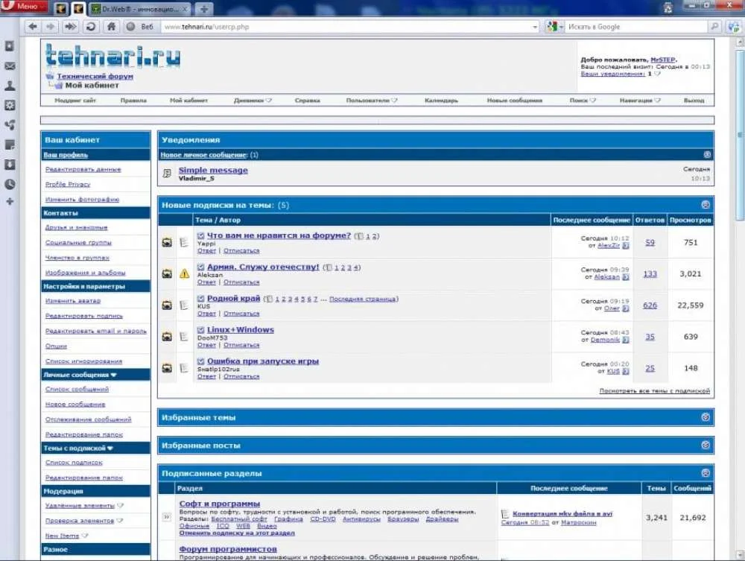
Task: Open the gear widgets panel in sidebar
Action: [10, 106]
